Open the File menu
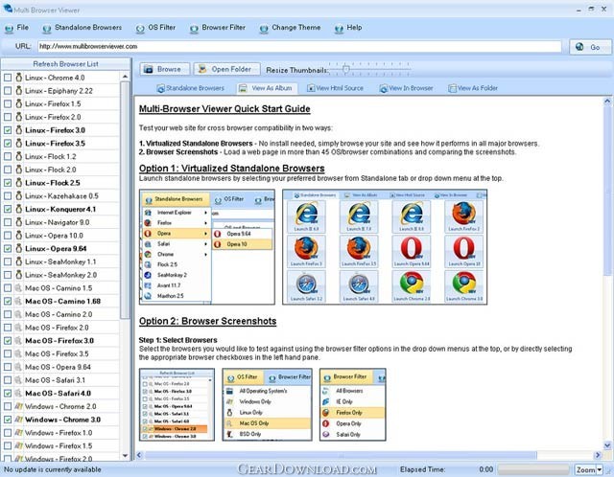The width and height of the screenshot is (614, 477). [x=16, y=28]
